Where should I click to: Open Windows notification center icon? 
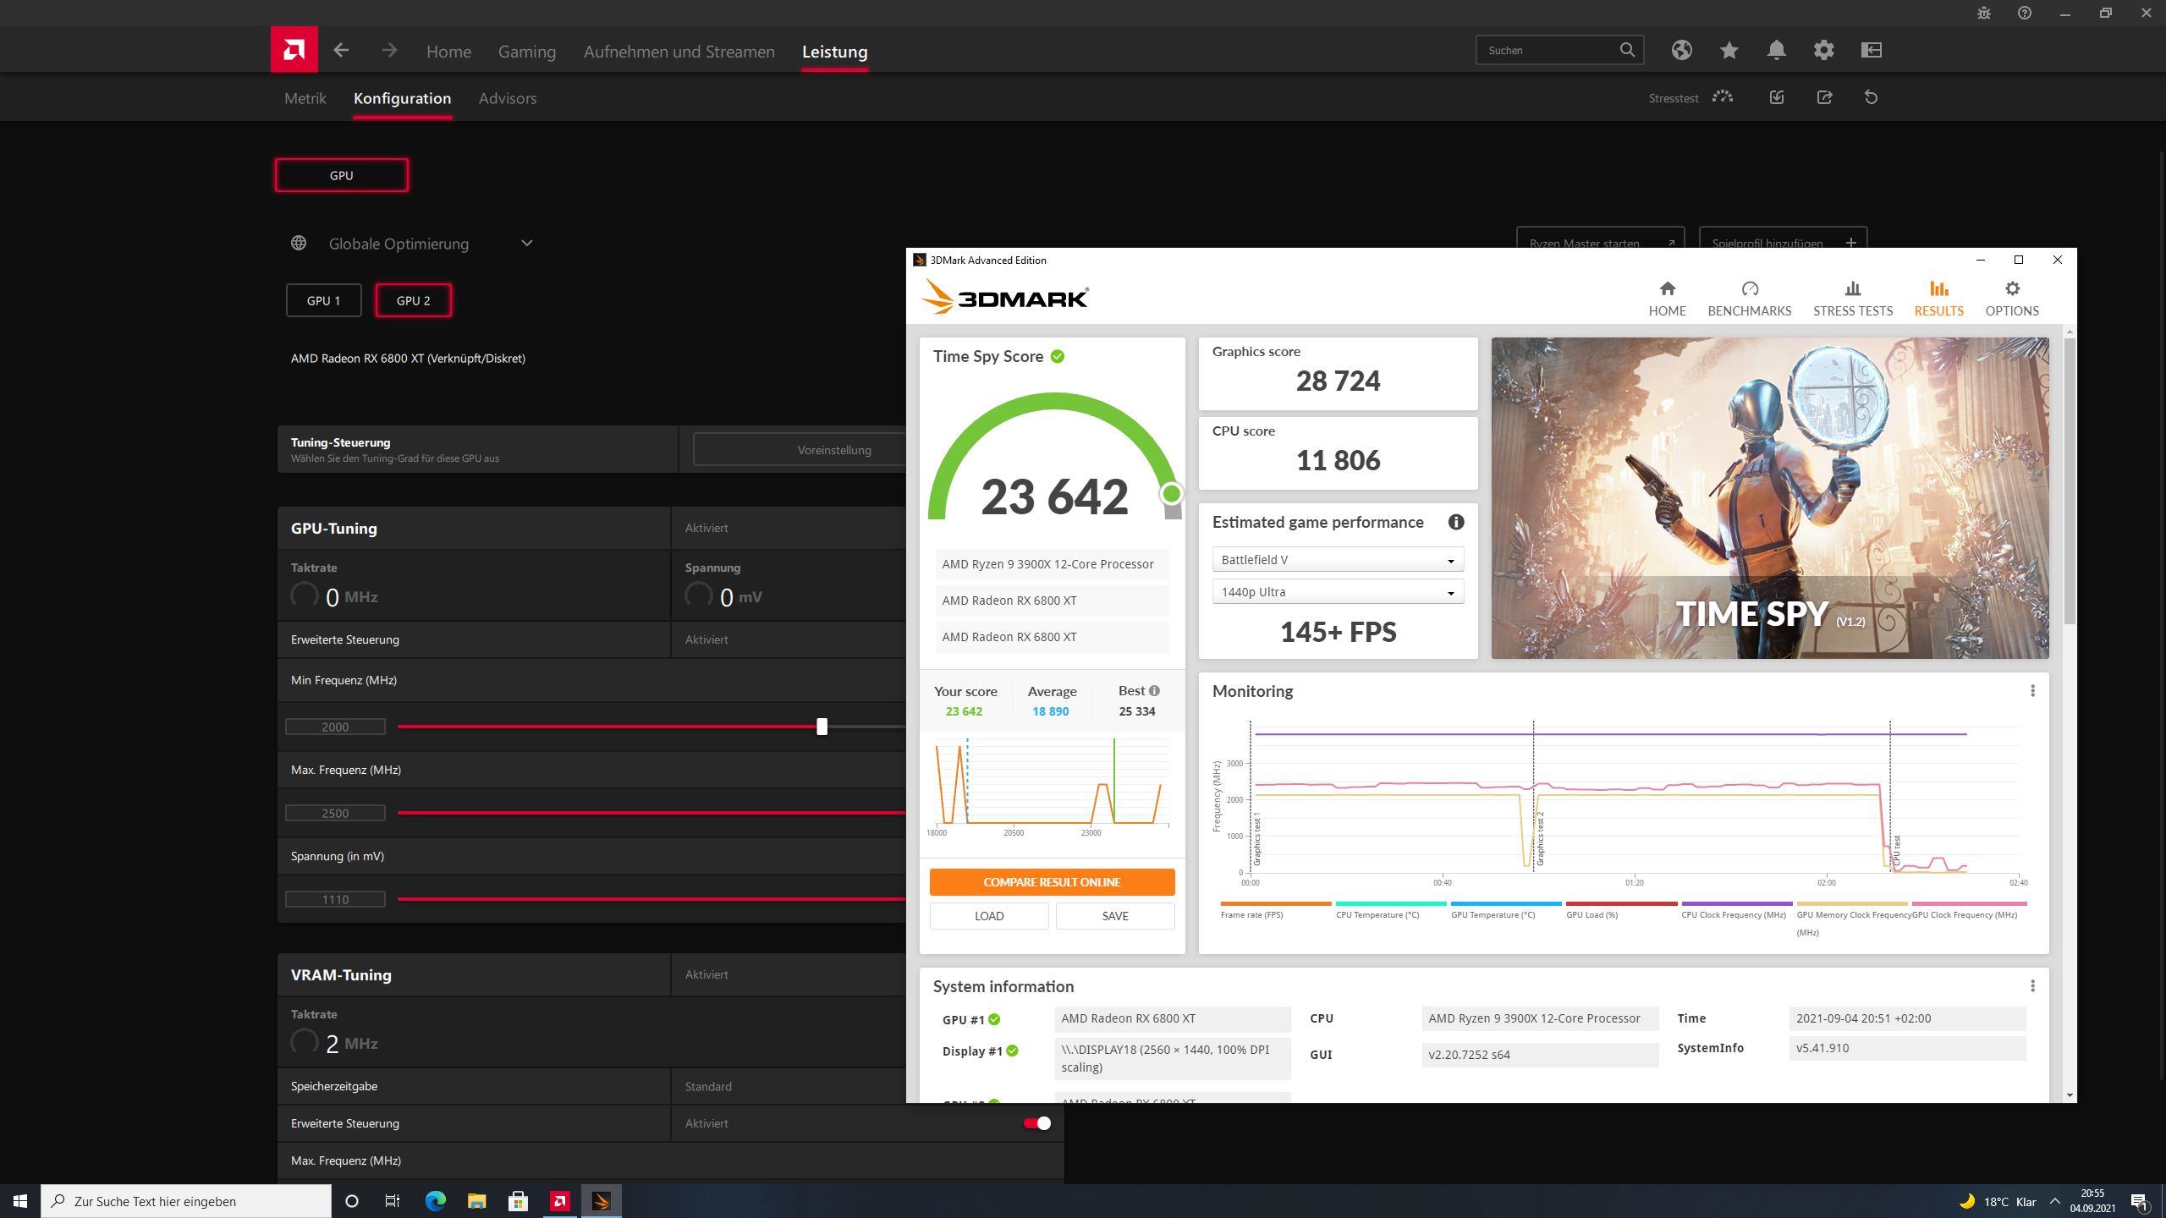coord(2140,1201)
